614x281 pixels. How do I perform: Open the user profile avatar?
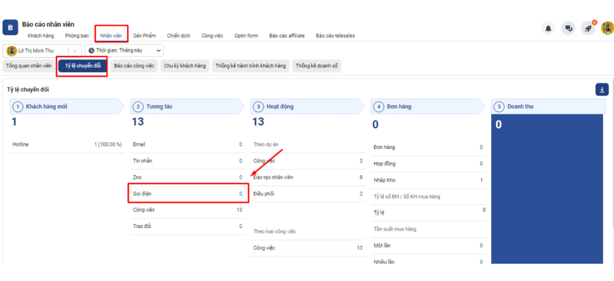click(x=607, y=28)
